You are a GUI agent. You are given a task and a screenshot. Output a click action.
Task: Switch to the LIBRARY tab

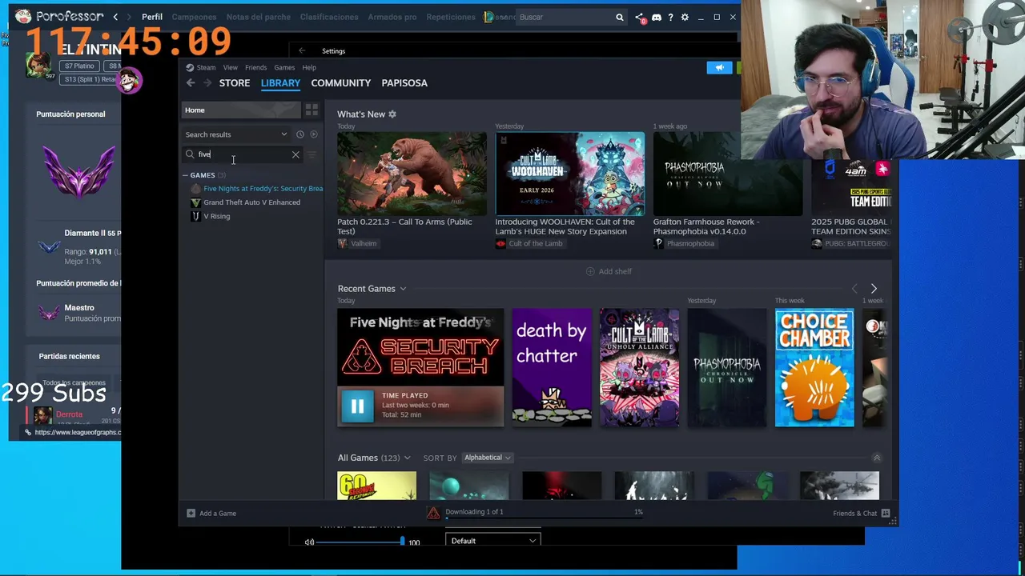[280, 83]
